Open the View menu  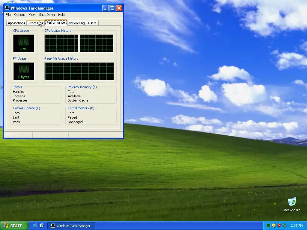pos(32,15)
